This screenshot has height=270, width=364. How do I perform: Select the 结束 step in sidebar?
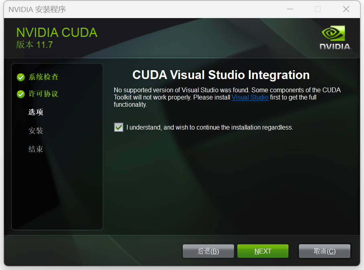coord(36,149)
